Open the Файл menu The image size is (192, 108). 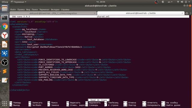[13, 10]
